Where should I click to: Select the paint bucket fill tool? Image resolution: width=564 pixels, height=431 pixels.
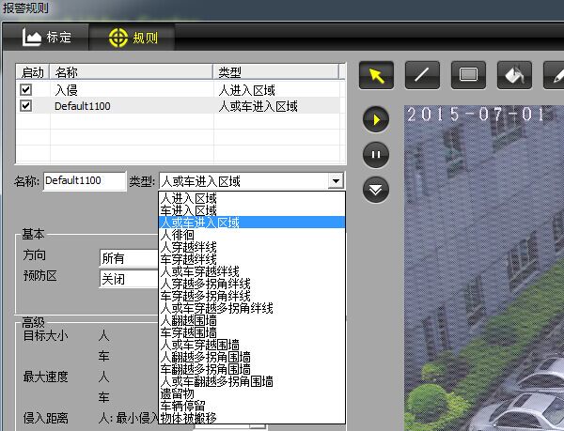point(514,75)
